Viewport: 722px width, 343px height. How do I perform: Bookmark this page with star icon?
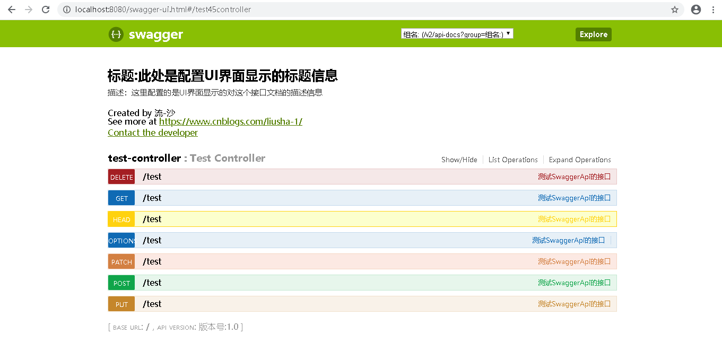pos(675,10)
